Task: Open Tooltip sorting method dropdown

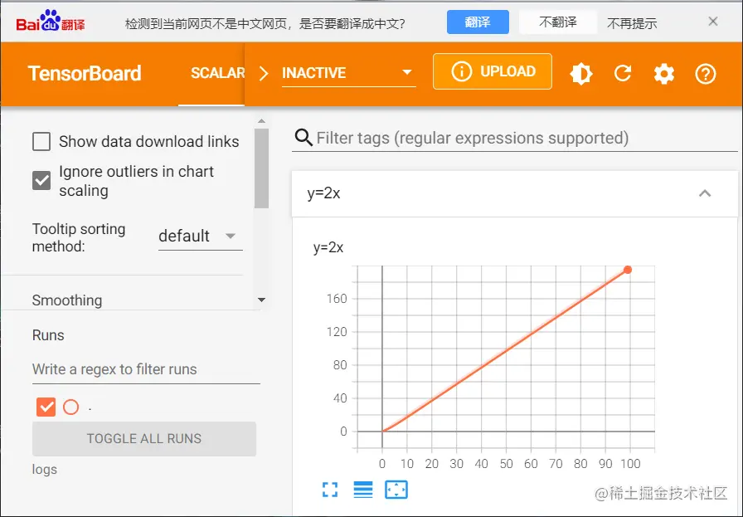Action: 200,237
